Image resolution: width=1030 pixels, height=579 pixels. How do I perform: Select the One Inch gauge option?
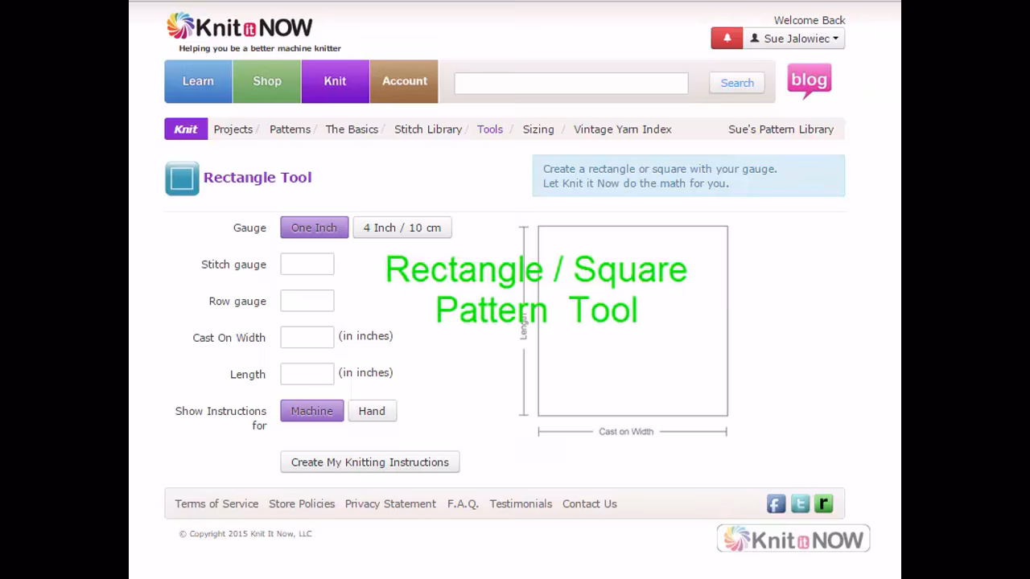click(x=314, y=228)
